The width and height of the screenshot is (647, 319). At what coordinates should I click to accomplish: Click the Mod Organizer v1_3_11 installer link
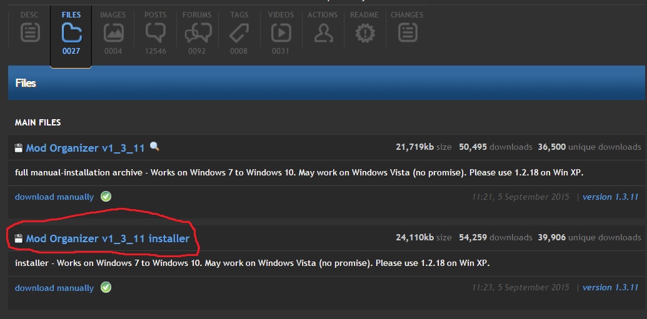click(x=108, y=238)
